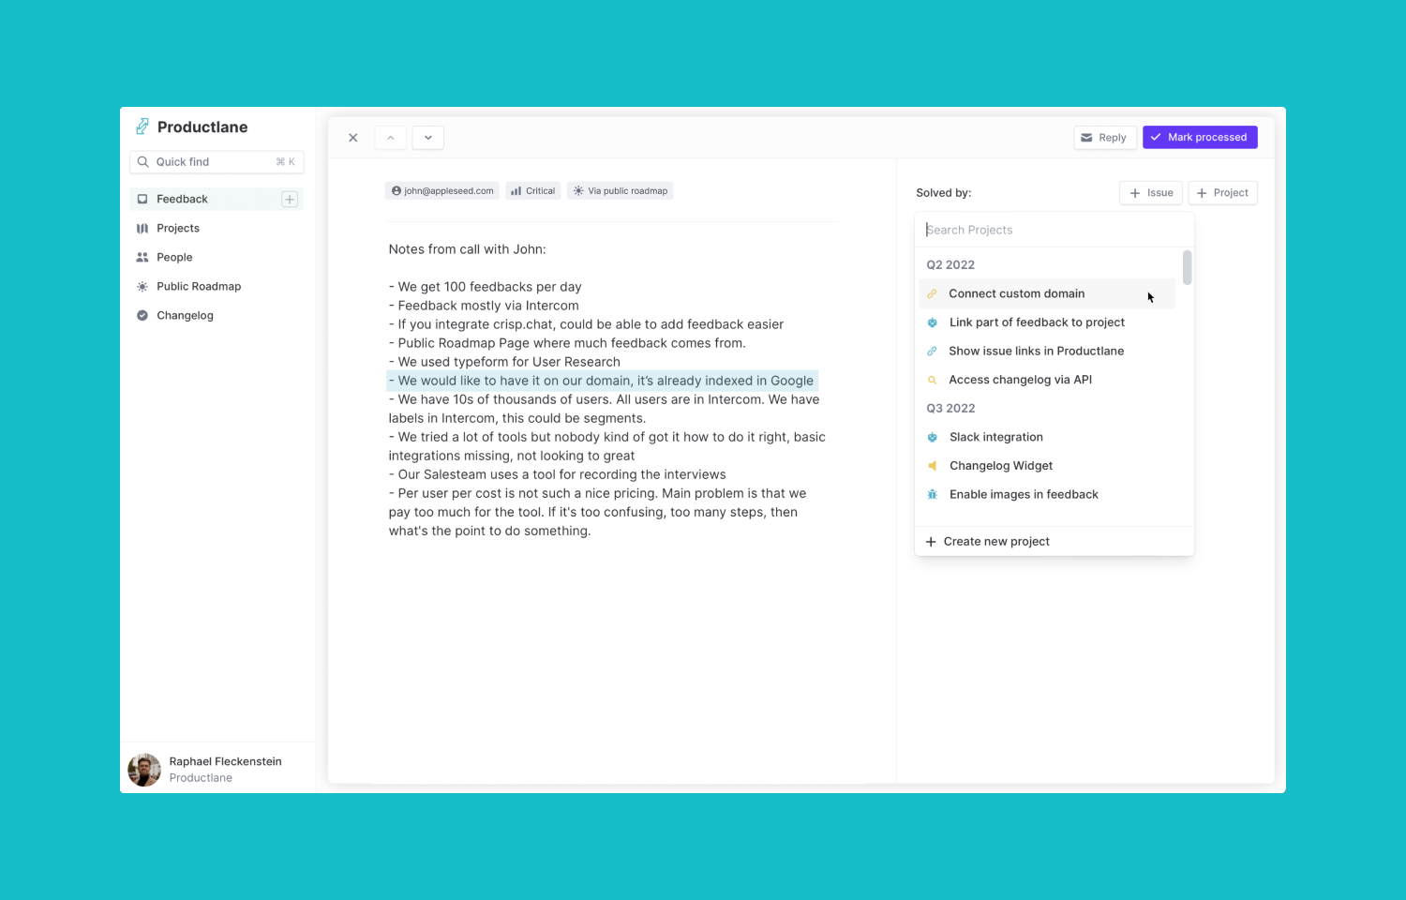
Task: Click Raphael Fleckenstein profile avatar
Action: point(144,770)
